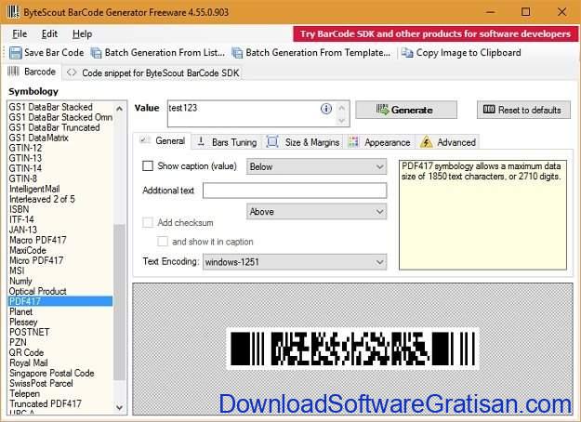Select POSTNET symbology

click(29, 332)
